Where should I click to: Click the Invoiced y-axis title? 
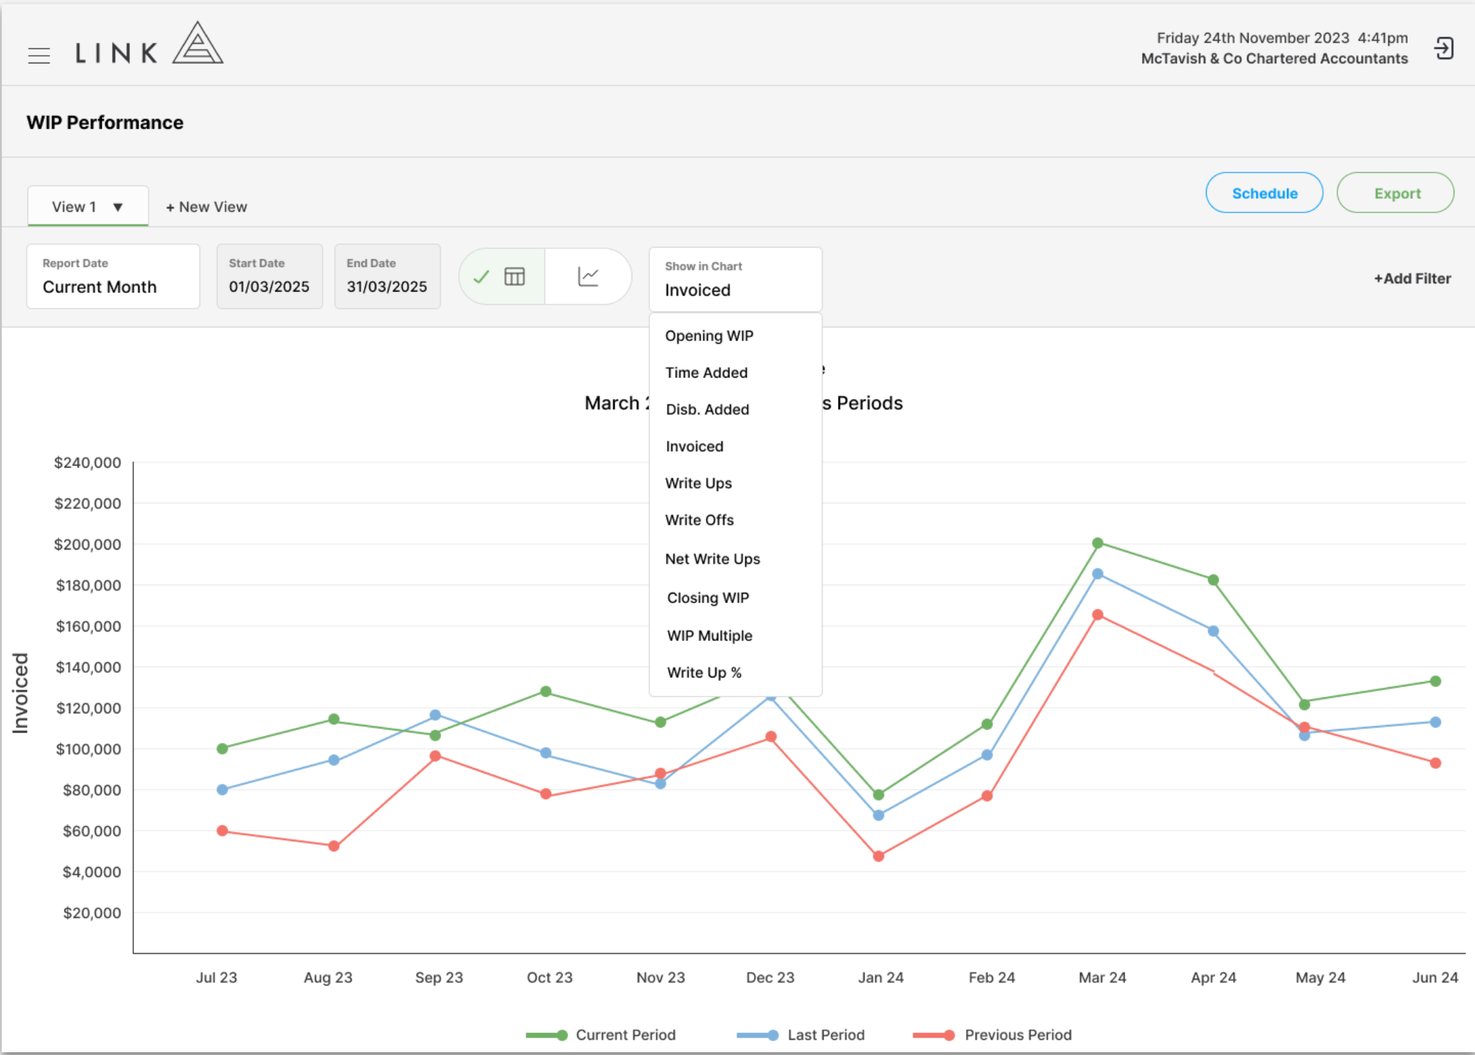[21, 693]
